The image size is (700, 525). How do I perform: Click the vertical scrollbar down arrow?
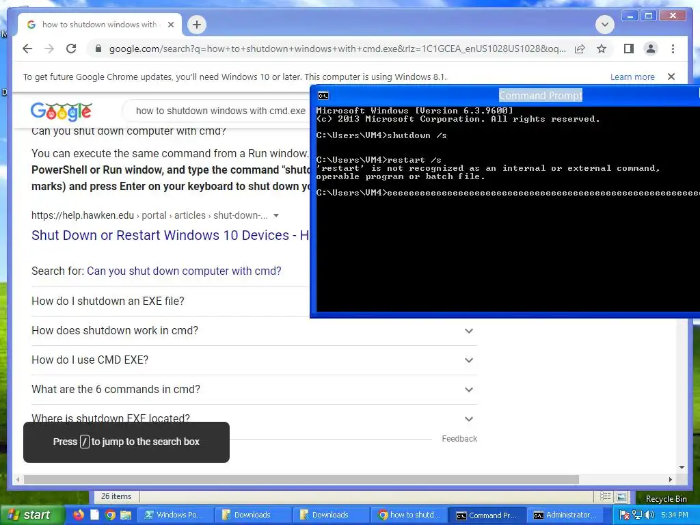[x=682, y=468]
